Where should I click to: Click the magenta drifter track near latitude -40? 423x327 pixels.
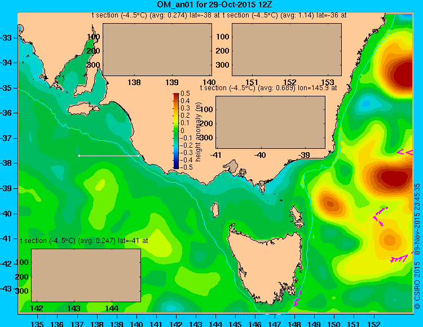380,216
